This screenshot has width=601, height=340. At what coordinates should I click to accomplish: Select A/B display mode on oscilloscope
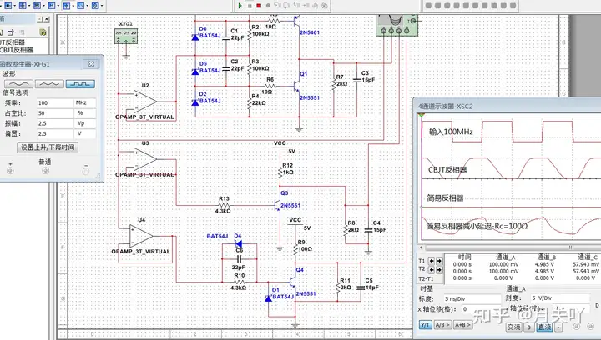pos(442,325)
